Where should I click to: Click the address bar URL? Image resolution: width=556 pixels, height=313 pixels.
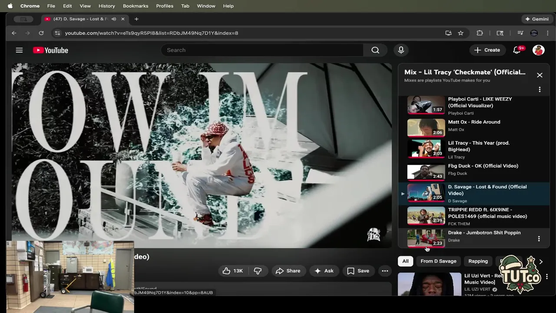pos(152,33)
